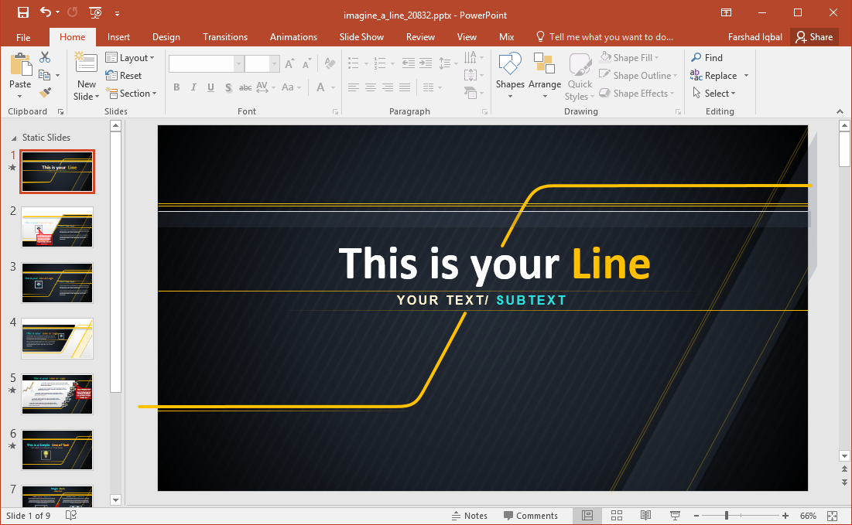Click the Paste clipboard icon
The height and width of the screenshot is (525, 852).
[x=21, y=64]
